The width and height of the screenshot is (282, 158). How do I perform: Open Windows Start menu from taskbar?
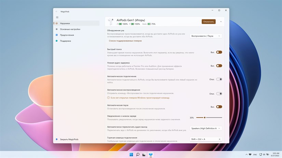(131, 155)
